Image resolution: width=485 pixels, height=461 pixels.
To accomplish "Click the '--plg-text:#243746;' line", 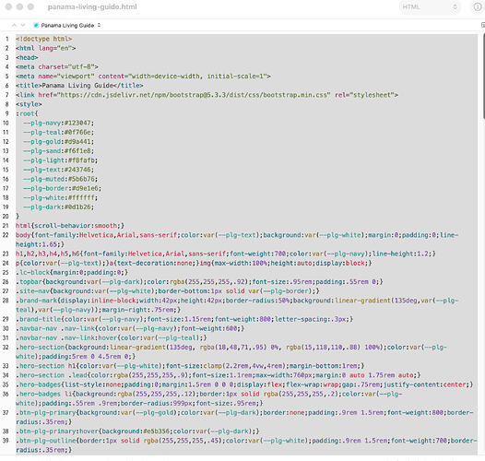I will coord(58,170).
